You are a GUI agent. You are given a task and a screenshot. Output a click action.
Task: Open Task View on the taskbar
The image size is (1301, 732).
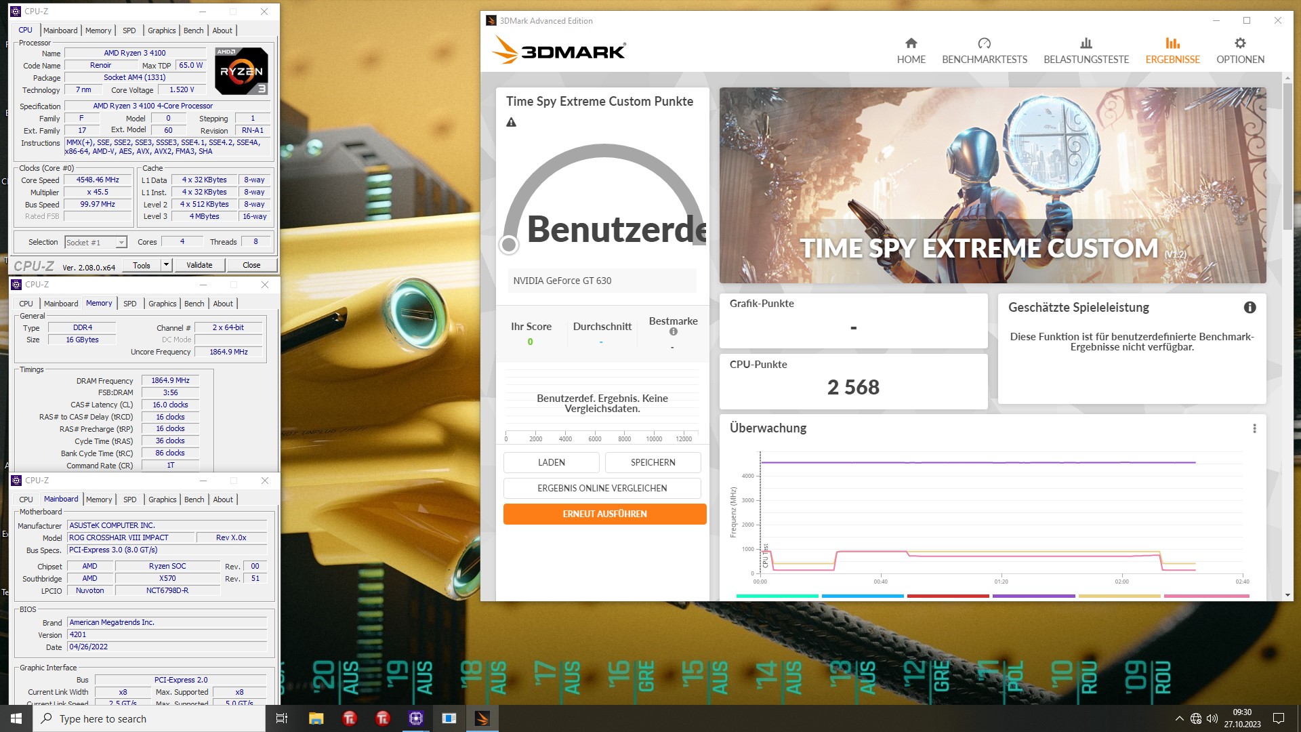click(x=282, y=718)
